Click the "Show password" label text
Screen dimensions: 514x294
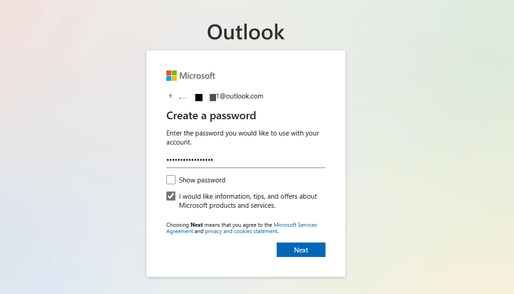click(202, 180)
